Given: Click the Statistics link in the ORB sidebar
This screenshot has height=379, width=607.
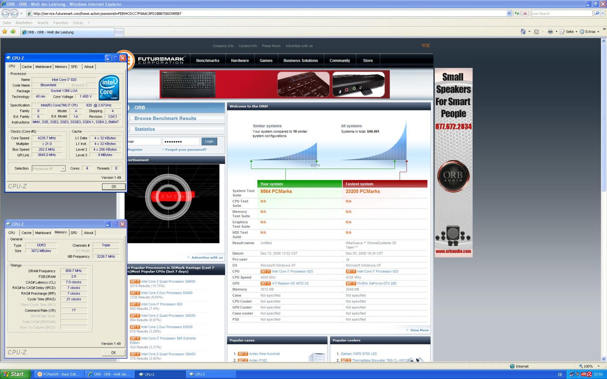Looking at the screenshot, I should pyautogui.click(x=145, y=129).
